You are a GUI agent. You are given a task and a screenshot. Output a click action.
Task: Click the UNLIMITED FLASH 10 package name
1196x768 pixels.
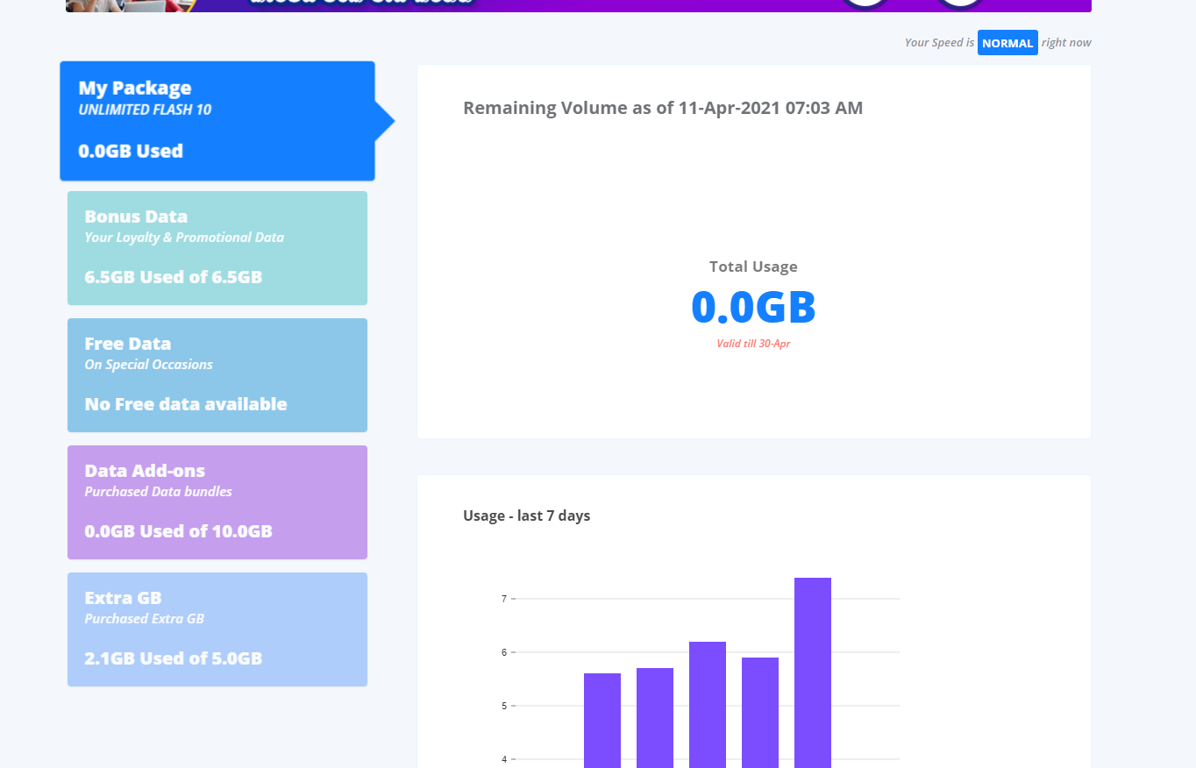[145, 110]
